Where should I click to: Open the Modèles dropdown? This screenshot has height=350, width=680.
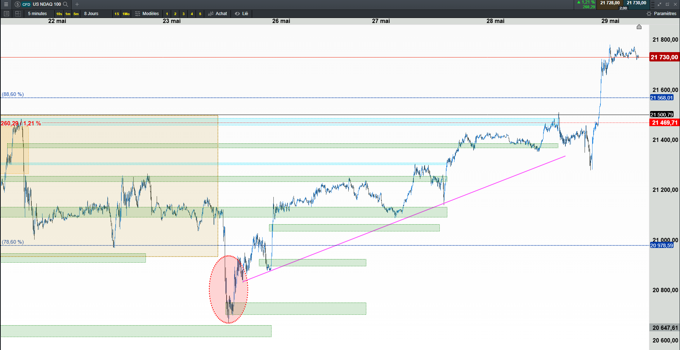pyautogui.click(x=147, y=14)
